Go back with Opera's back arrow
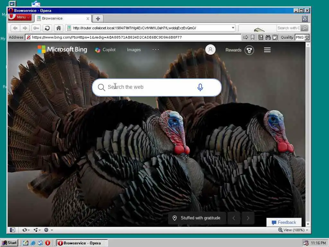The width and height of the screenshot is (329, 247). click(15, 28)
